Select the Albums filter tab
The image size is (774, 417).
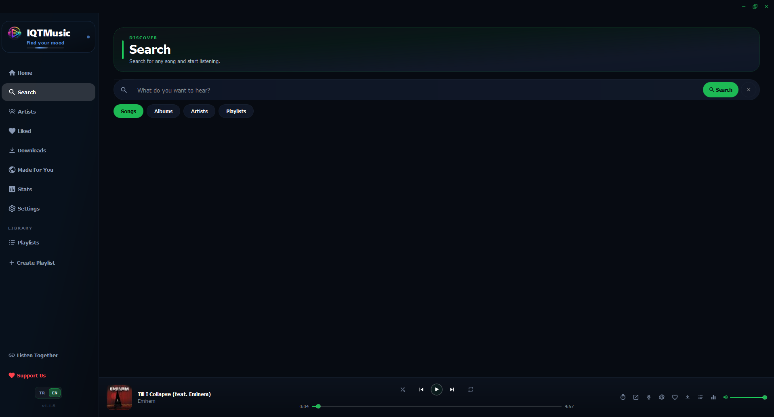tap(163, 111)
